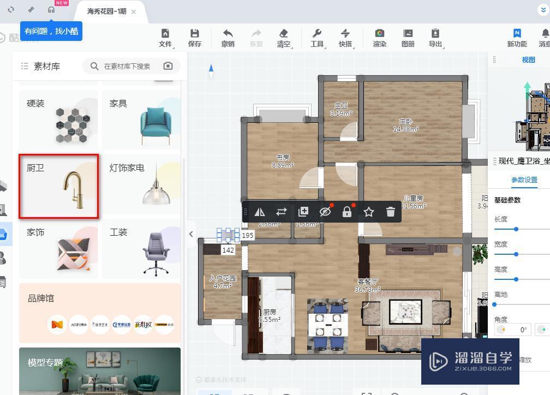Open the 文件 file dropdown menu
This screenshot has width=550, height=395.
pyautogui.click(x=165, y=38)
